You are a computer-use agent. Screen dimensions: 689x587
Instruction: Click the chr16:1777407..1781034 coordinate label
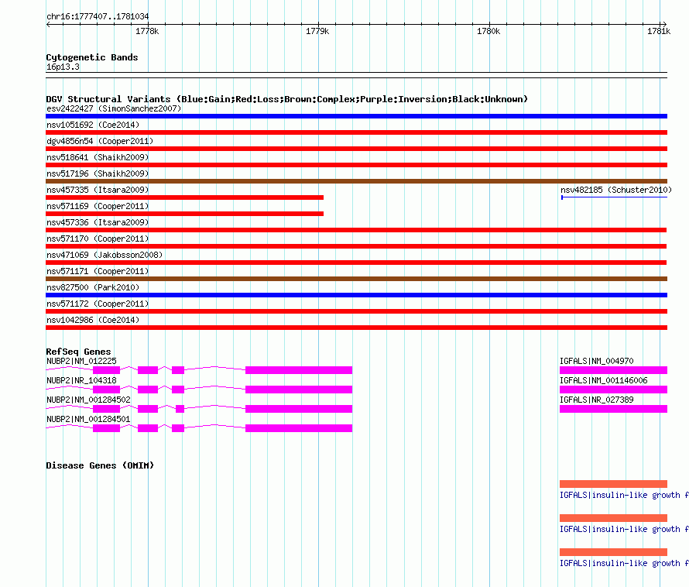click(x=98, y=16)
